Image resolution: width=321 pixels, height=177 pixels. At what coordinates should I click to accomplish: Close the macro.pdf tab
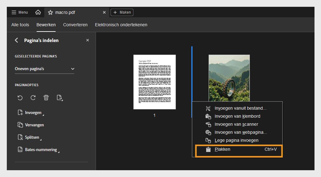tap(104, 12)
